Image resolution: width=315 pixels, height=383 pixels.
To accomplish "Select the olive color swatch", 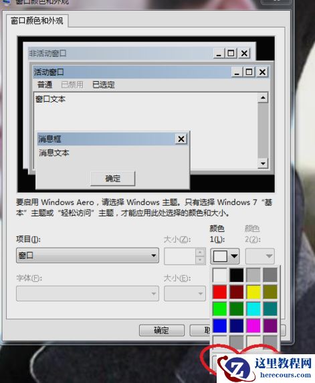I will click(x=270, y=292).
